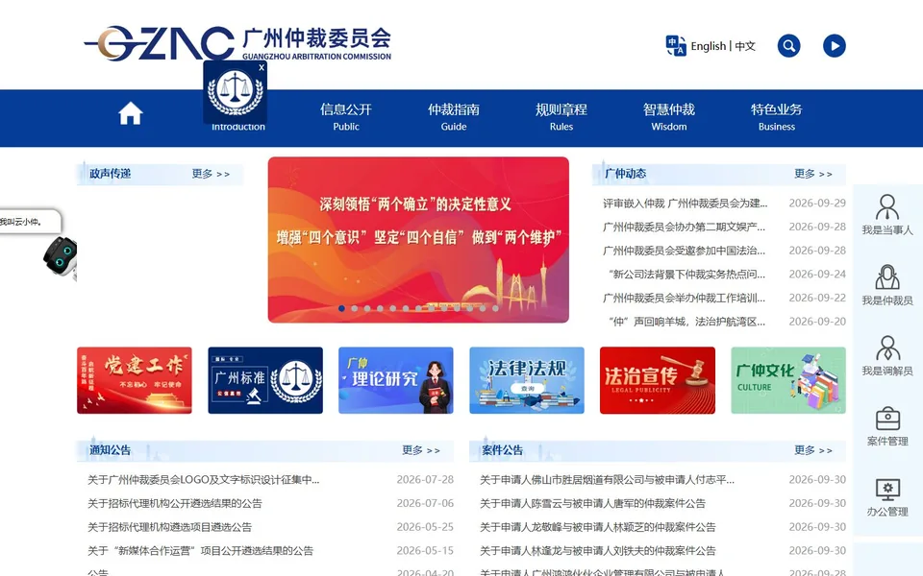Open the 规则章程 Rules menu
Screen dimensions: 923x576
(561, 117)
